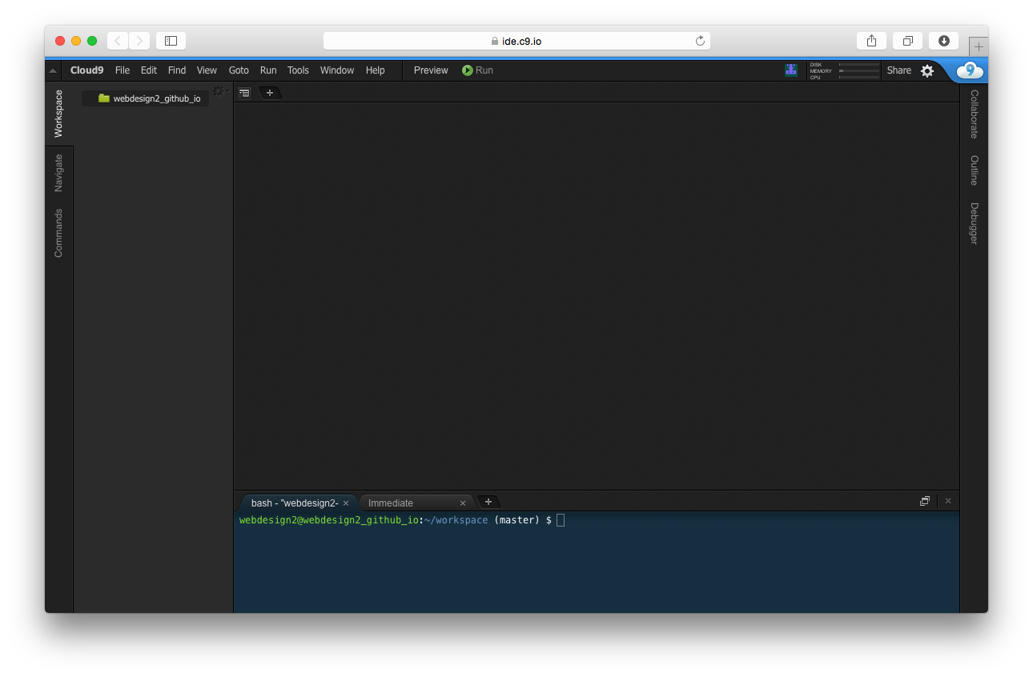Viewport: 1033px width, 677px height.
Task: Click the Share button
Action: [898, 70]
